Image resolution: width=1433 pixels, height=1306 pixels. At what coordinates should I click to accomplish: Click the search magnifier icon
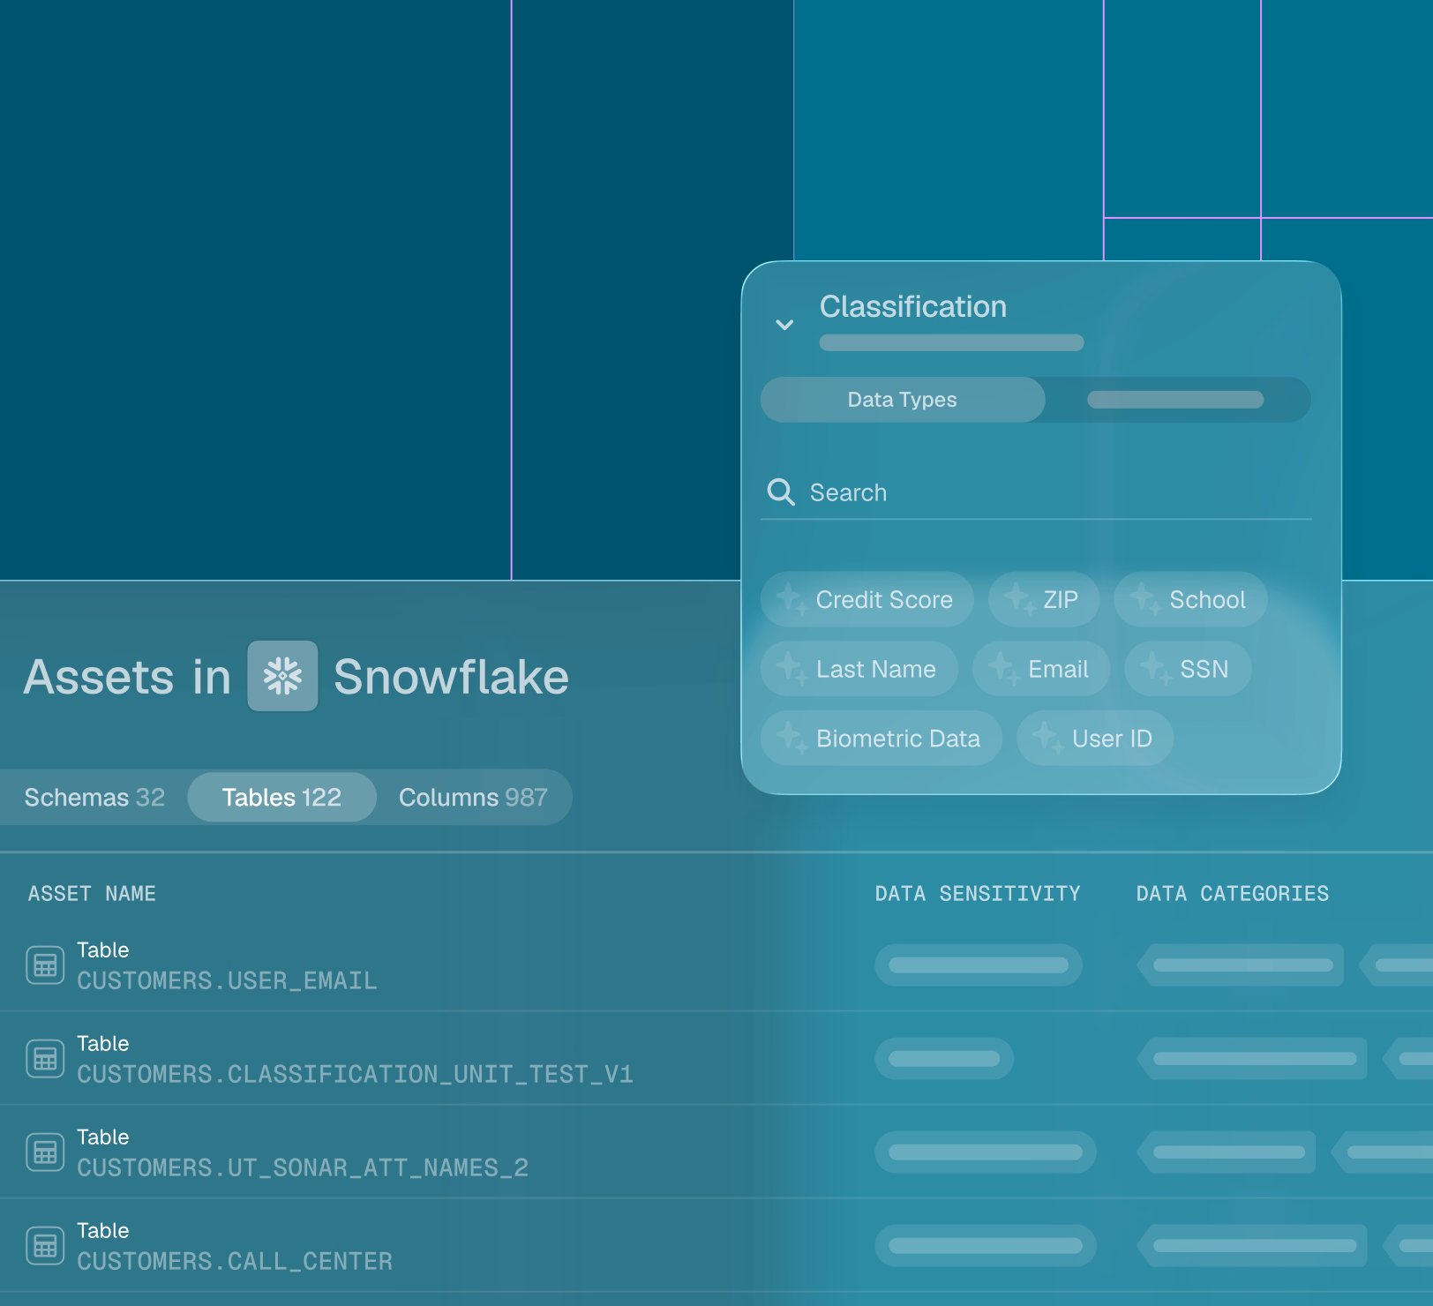pyautogui.click(x=781, y=492)
